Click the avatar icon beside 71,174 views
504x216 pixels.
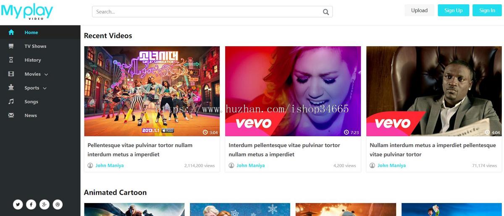[372, 166]
